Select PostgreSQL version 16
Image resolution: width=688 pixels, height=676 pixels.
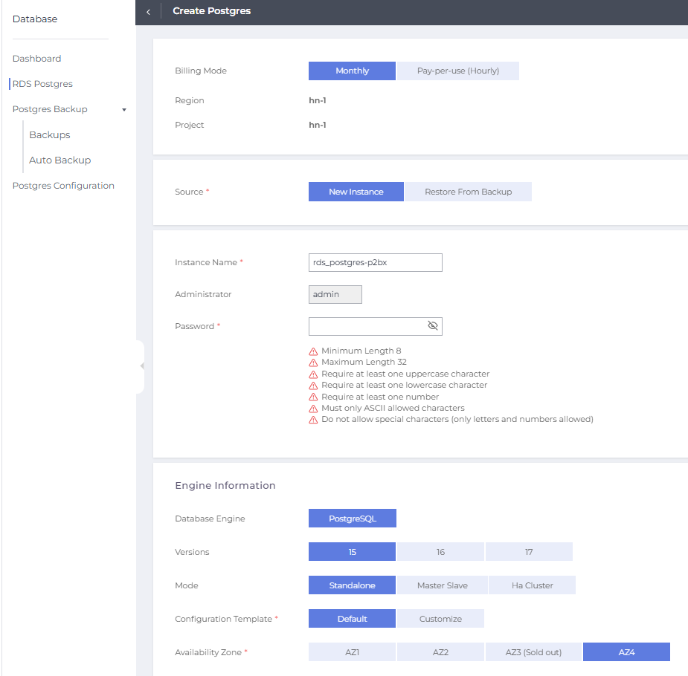point(440,552)
